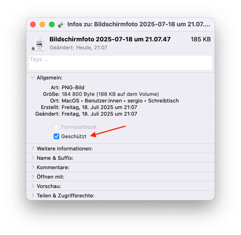Click Benutzer:innen in the Ort path
The image size is (241, 235).
coord(103,101)
